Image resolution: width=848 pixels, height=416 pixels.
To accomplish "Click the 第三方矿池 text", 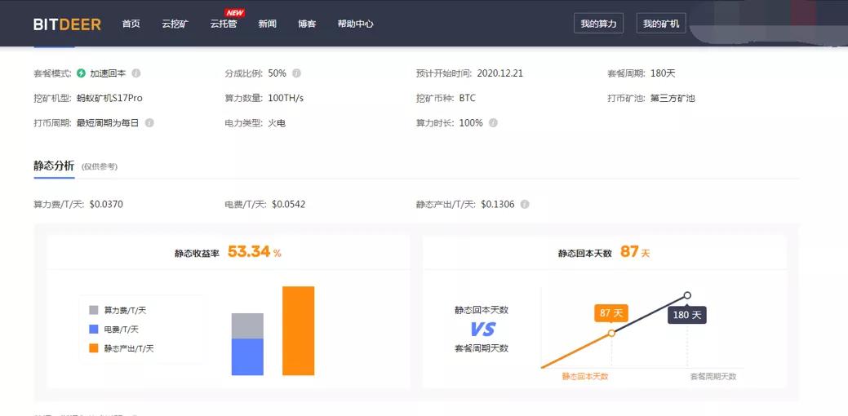I will click(673, 98).
